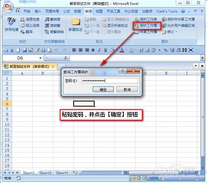Open the font color dropdown arrow
The height and width of the screenshot is (183, 207).
pos(127,50)
